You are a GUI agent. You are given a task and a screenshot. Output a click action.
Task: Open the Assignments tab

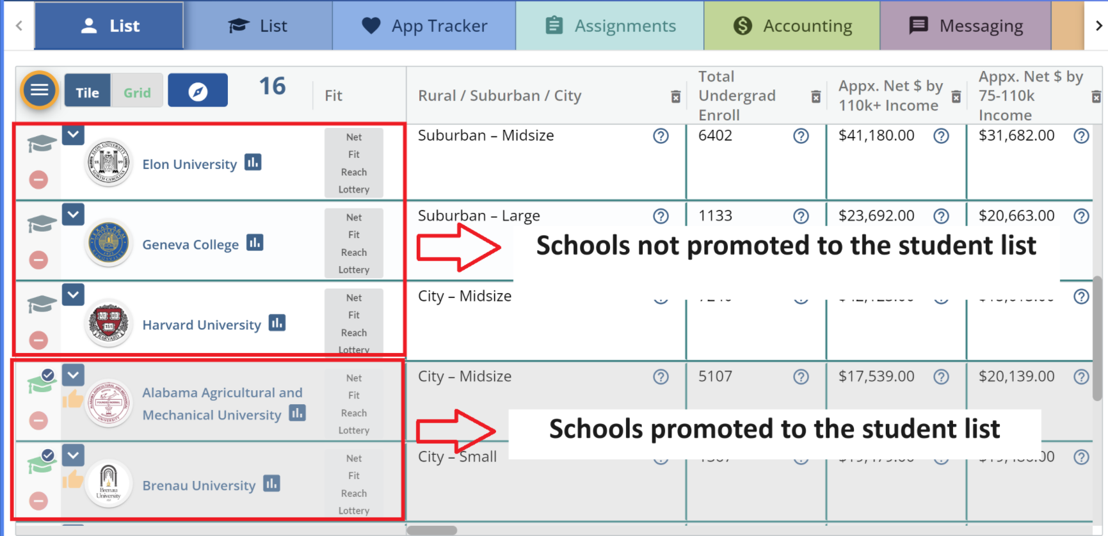(610, 26)
